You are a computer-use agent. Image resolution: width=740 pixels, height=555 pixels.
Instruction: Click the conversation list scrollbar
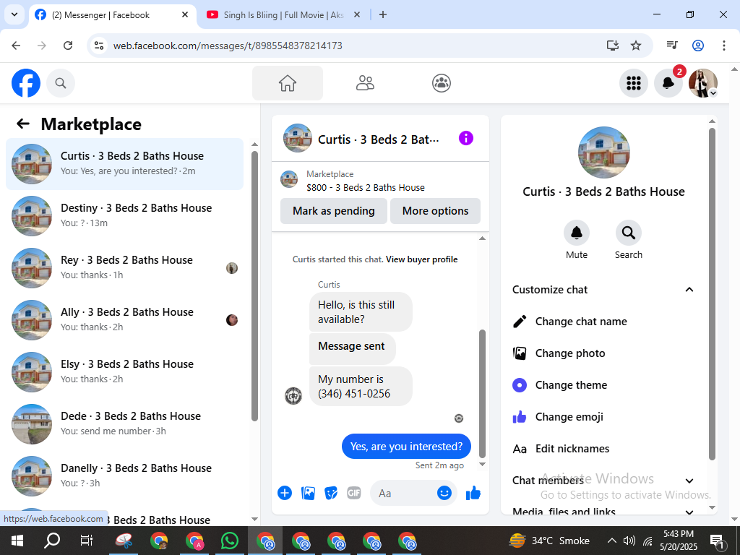tap(255, 285)
